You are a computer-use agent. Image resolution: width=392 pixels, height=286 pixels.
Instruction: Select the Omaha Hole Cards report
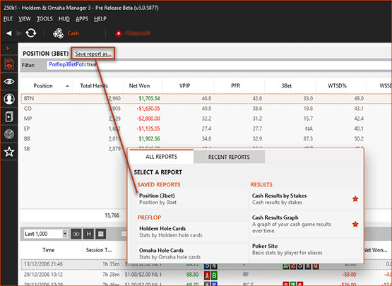[192, 254]
